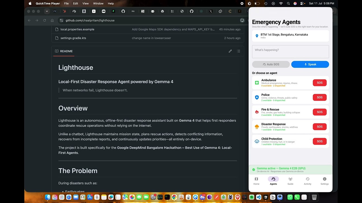Tap the green Ambulance cross icon
362x203 pixels.
click(x=257, y=83)
